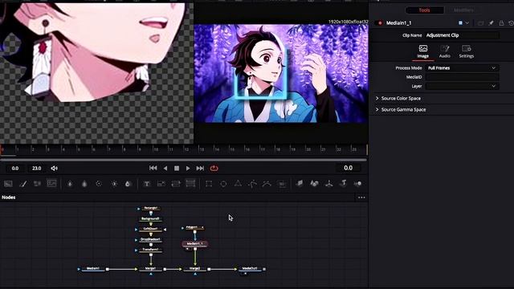Toggle the Inspector pin icon
Screen dimensions: 514x289
pos(491,23)
